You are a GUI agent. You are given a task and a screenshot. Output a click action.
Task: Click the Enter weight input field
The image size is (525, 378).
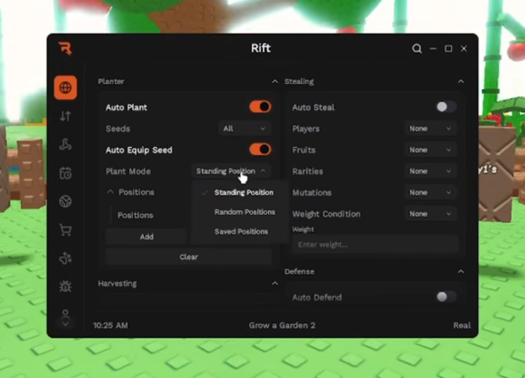coord(375,244)
